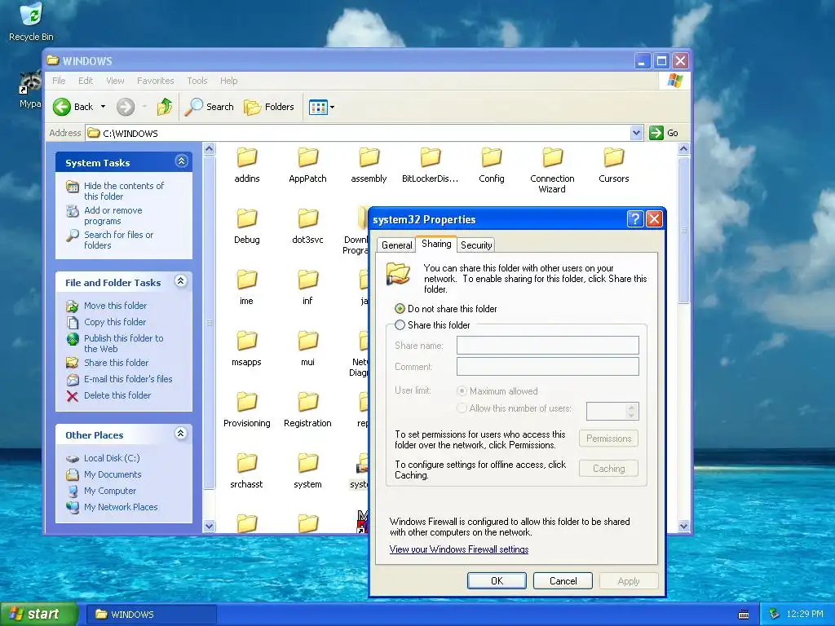Open the Back history dropdown arrow

click(104, 107)
